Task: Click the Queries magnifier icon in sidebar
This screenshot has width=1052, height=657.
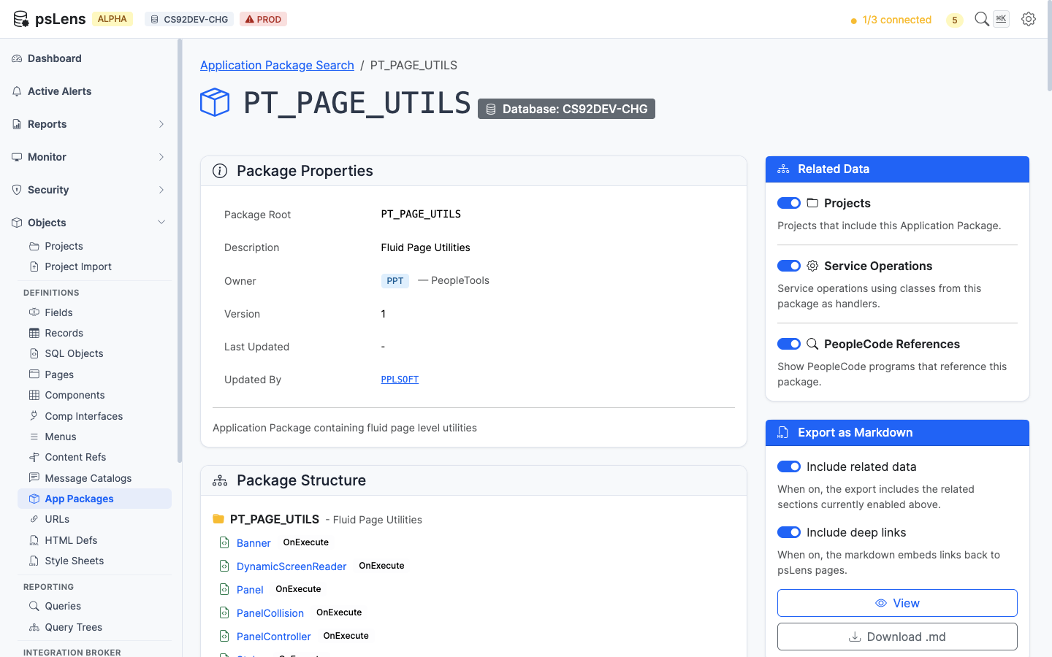Action: coord(34,606)
